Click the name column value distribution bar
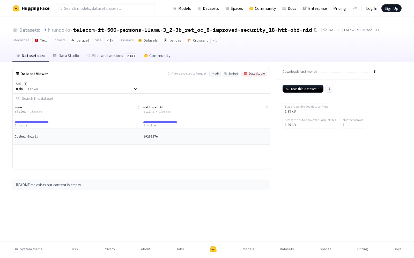Viewport: 414px width, 258px height. (32, 122)
